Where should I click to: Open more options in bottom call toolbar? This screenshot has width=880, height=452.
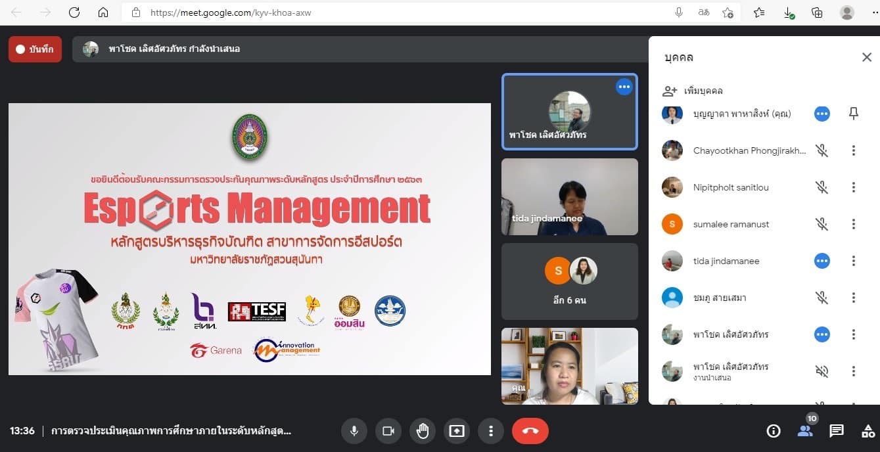pyautogui.click(x=490, y=431)
